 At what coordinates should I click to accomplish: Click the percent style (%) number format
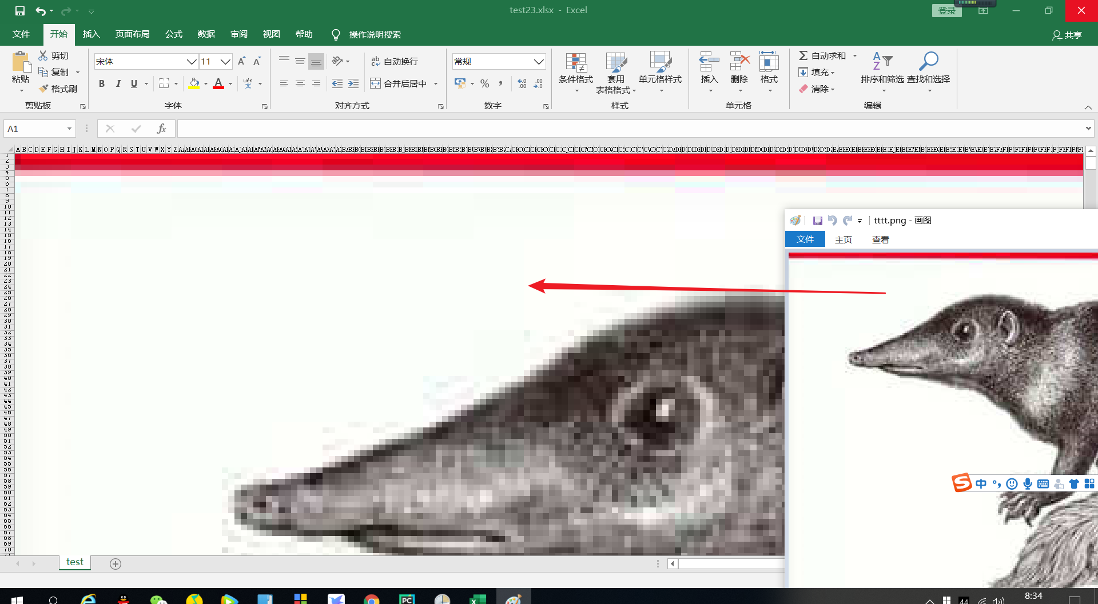click(484, 83)
